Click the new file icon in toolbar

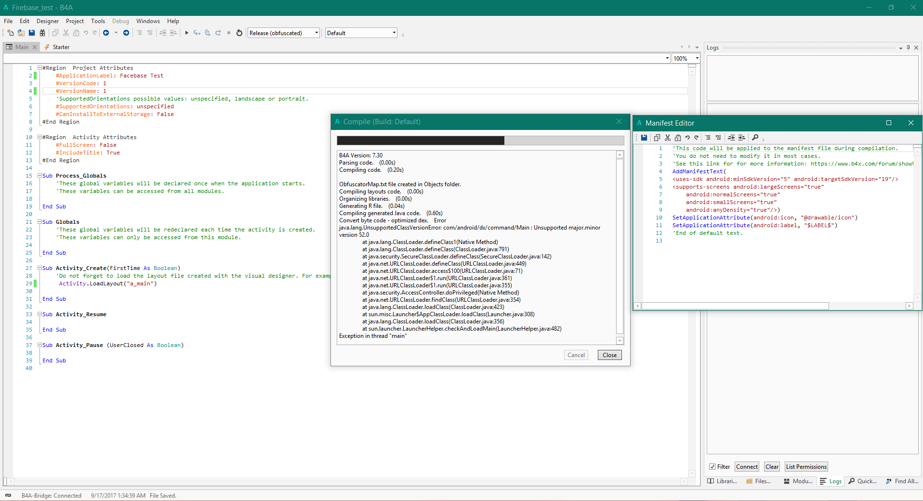pos(11,33)
